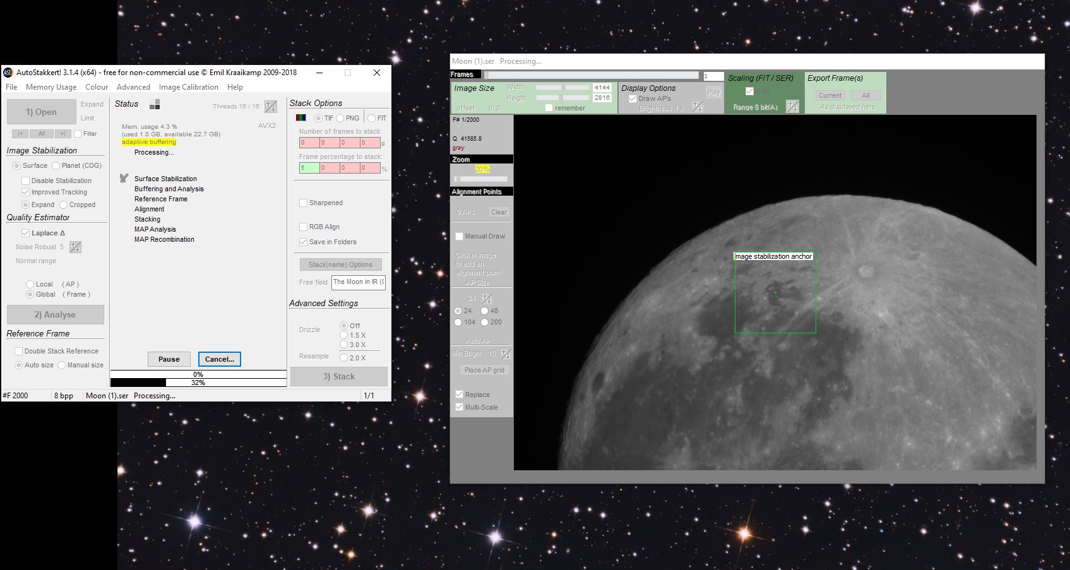Click the Frames slider above the Moon view
Screen dimensions: 1070x570
pos(593,74)
